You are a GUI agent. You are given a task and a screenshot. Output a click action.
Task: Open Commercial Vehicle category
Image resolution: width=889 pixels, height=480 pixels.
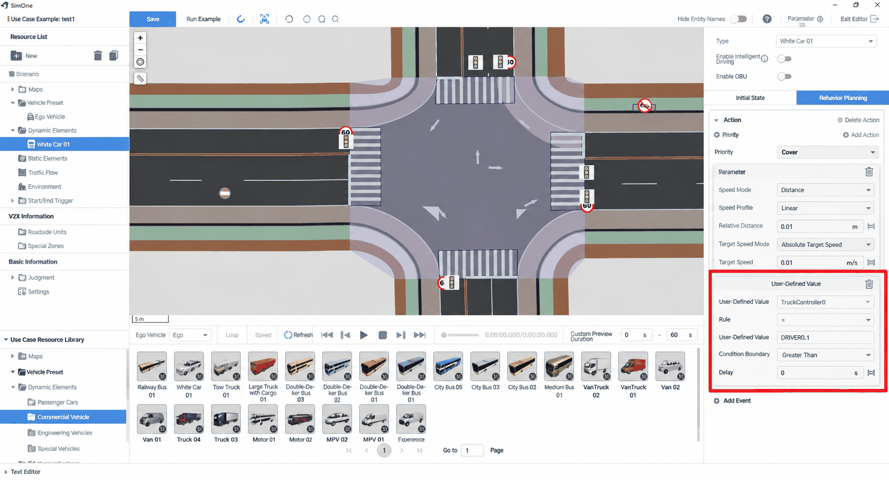pos(63,417)
